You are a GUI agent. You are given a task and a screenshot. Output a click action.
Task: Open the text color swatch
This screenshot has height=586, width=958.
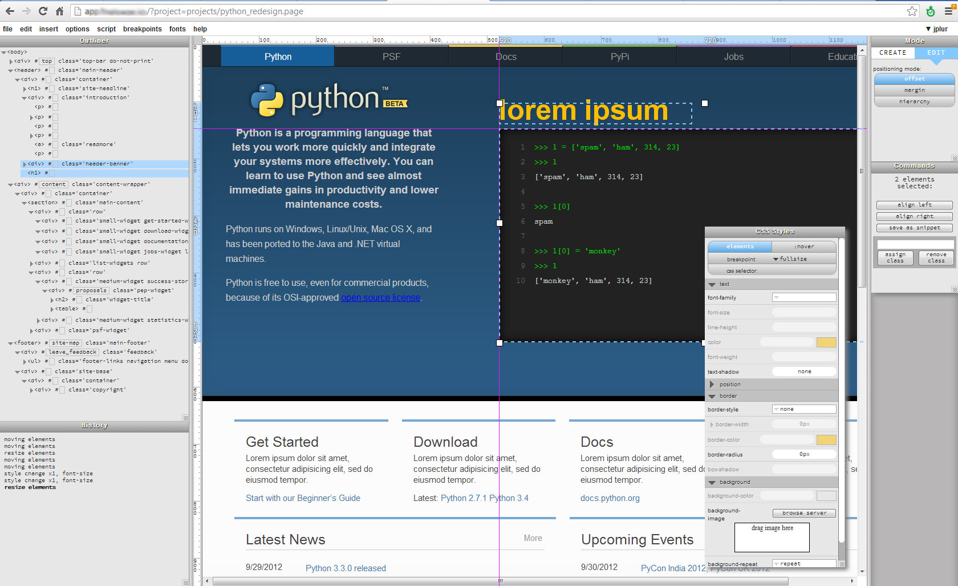pyautogui.click(x=826, y=342)
